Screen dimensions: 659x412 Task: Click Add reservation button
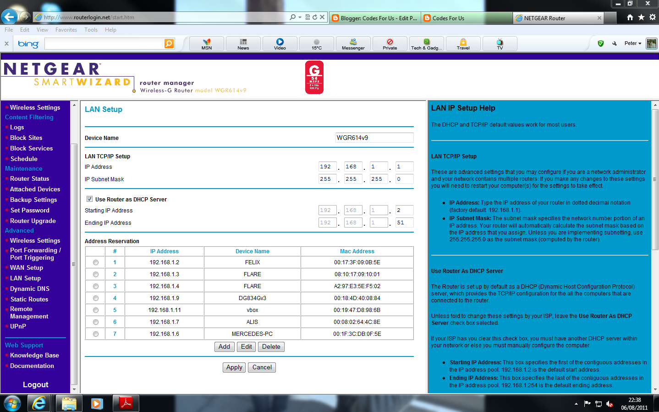pos(225,347)
